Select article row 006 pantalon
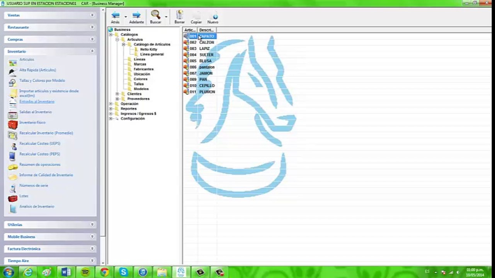Viewport: 495px width, 278px height. tap(199, 67)
